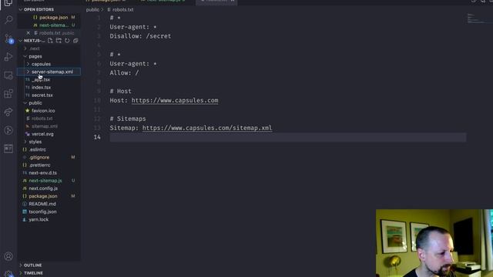Viewport: 493px width, 277px height.
Task: Place cursor on empty line 14
Action: (x=287, y=137)
